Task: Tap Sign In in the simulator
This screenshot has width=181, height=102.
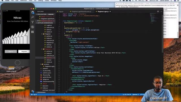Action: 11,52
